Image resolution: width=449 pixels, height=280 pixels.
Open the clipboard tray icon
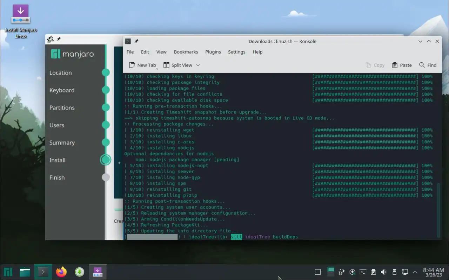(x=374, y=272)
